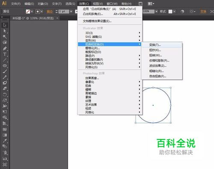Select the Paintbrush tool
214x169 pixels.
[5, 71]
